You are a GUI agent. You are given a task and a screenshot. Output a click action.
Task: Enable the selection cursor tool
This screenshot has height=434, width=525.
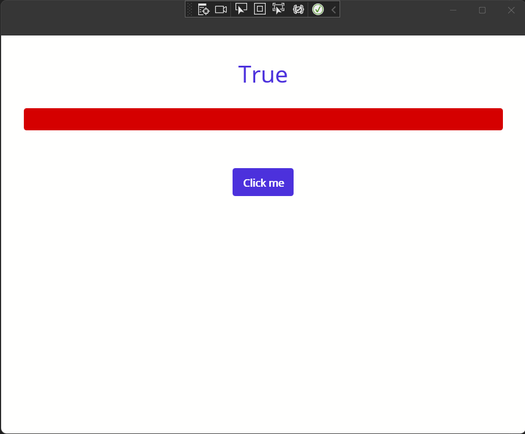click(x=241, y=9)
